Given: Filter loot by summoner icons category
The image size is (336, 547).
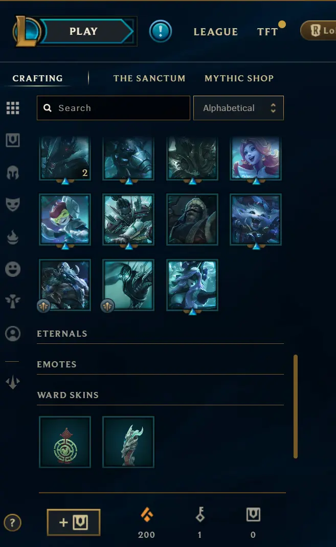Looking at the screenshot, I should point(13,334).
